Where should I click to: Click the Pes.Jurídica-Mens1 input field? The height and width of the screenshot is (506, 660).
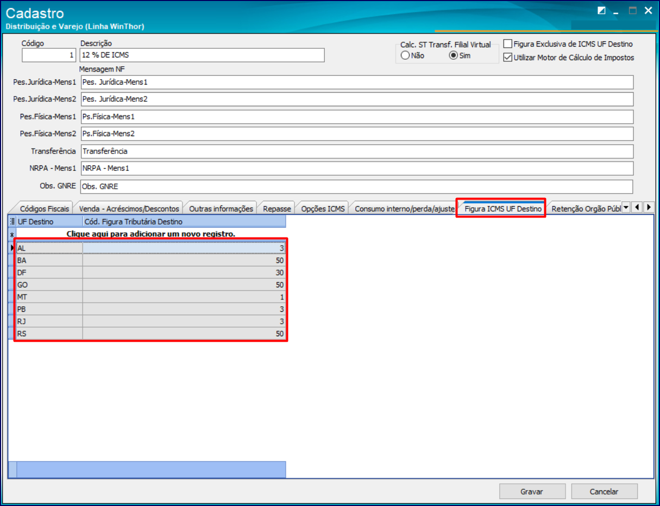(x=357, y=82)
